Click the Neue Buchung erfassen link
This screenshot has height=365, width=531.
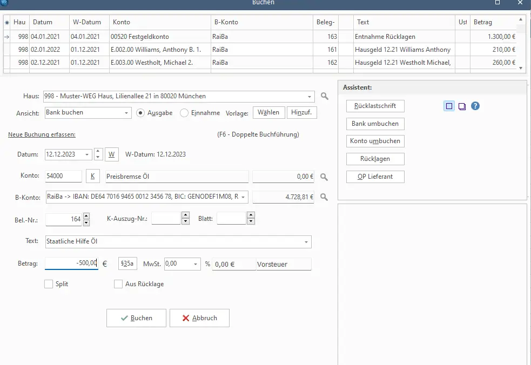42,134
